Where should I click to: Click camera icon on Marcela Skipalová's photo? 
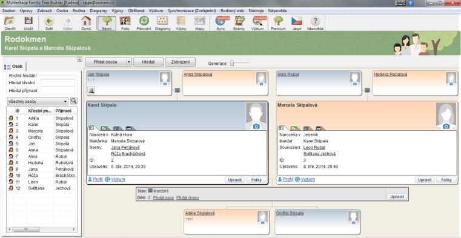(446, 126)
